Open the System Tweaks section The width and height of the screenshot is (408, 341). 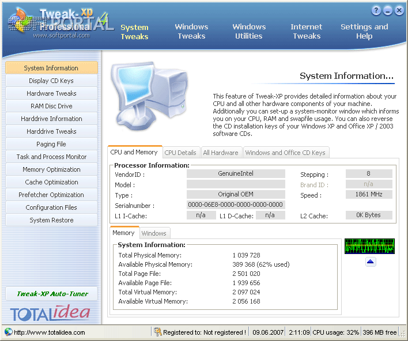(134, 32)
